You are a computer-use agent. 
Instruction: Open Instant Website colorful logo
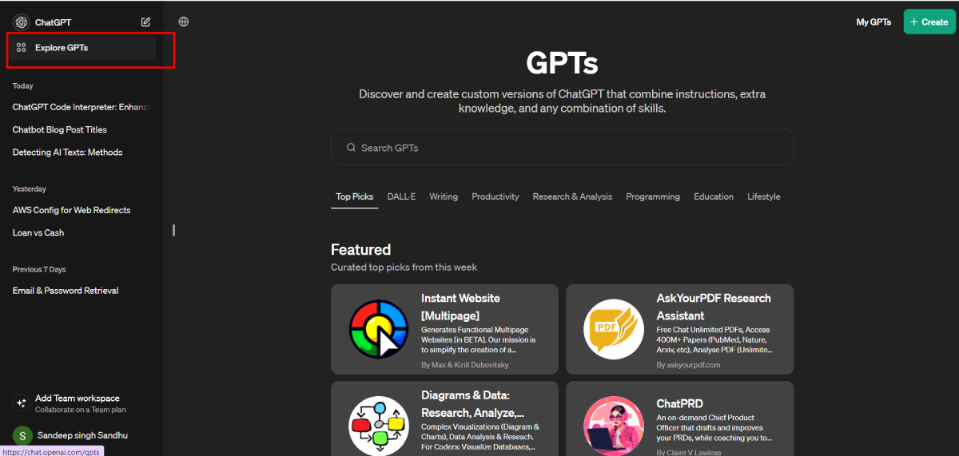[379, 329]
